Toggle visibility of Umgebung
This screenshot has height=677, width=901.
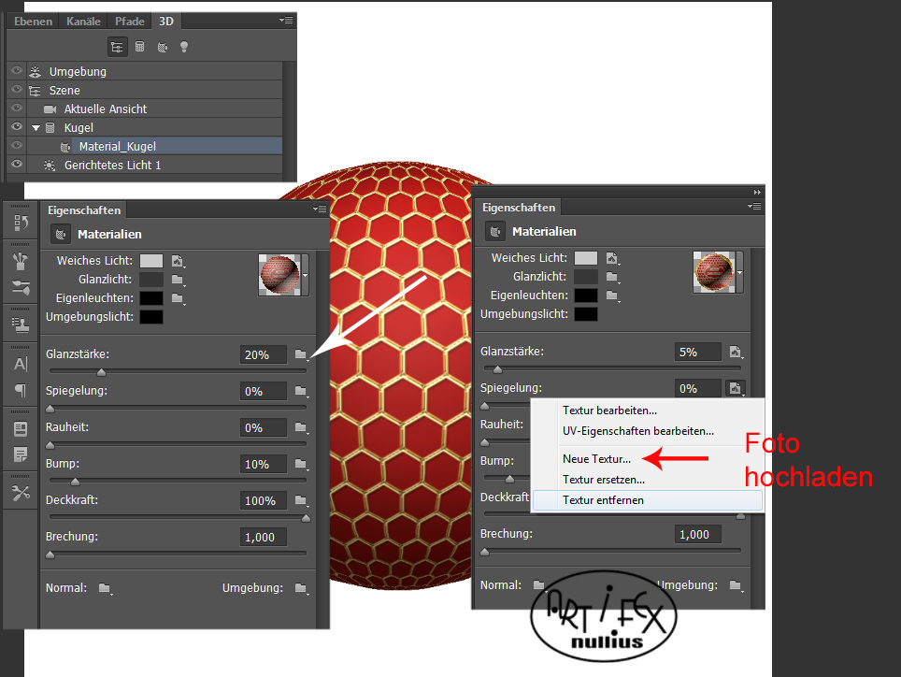(17, 71)
